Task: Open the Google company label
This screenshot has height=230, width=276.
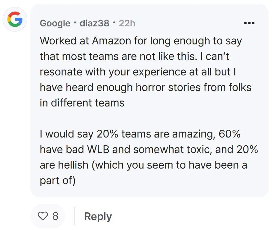Action: pyautogui.click(x=55, y=23)
